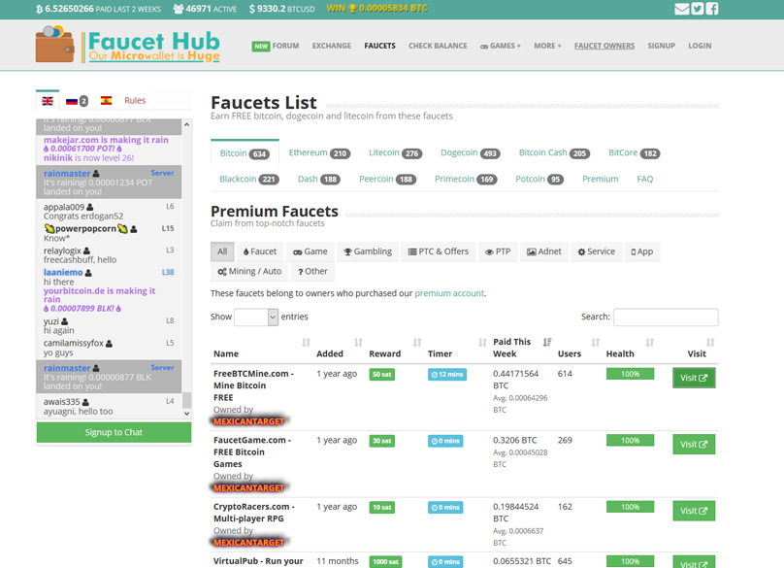
Task: Click user icon next to camilamissyfox
Action: click(x=109, y=344)
